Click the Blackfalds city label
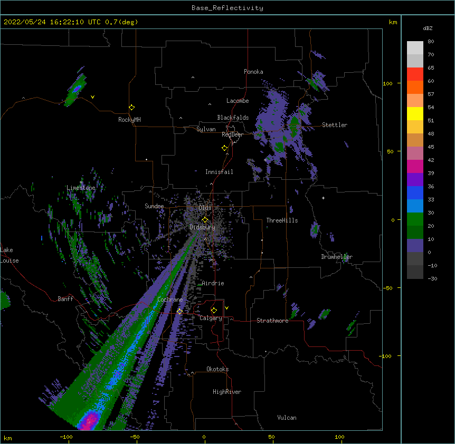This screenshot has height=444, width=455. pos(233,118)
